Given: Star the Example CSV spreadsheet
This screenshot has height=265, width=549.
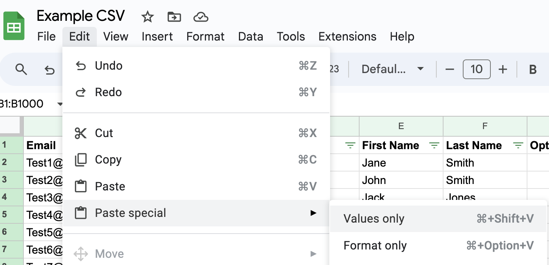Looking at the screenshot, I should [147, 17].
